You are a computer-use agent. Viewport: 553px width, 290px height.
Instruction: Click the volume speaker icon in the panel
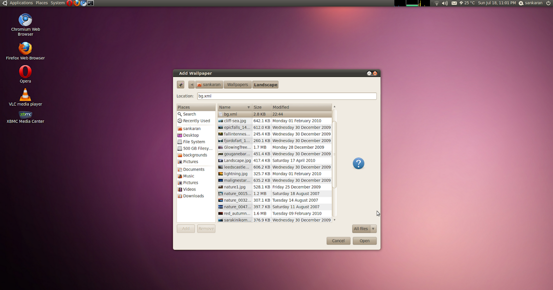click(x=444, y=3)
